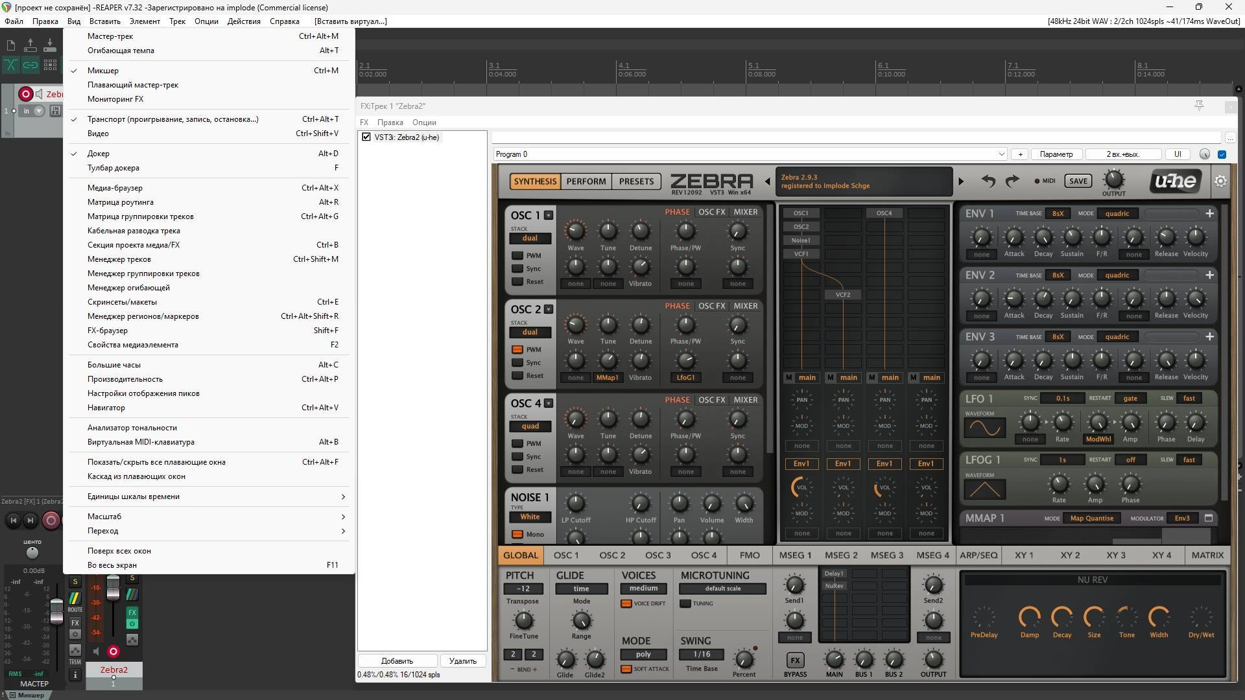
Task: Toggle the item grouping link icon
Action: [30, 65]
